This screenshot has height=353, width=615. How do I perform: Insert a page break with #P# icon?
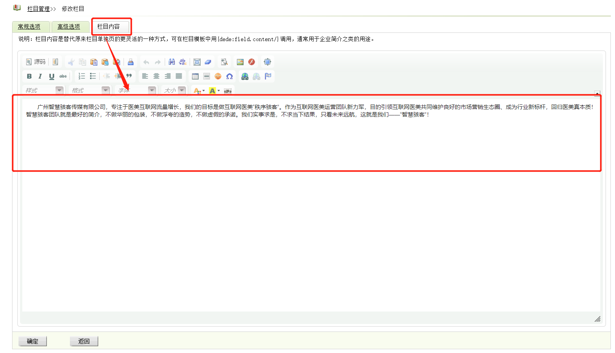click(x=228, y=91)
